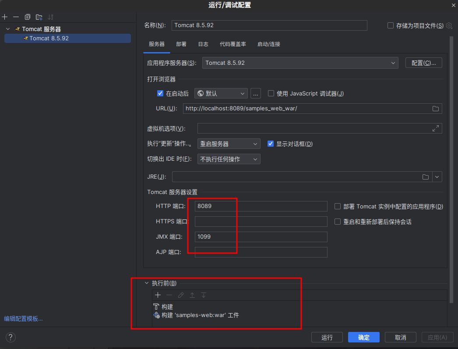This screenshot has width=458, height=349.
Task: Click the add new configuration plus icon
Action: [x=5, y=17]
